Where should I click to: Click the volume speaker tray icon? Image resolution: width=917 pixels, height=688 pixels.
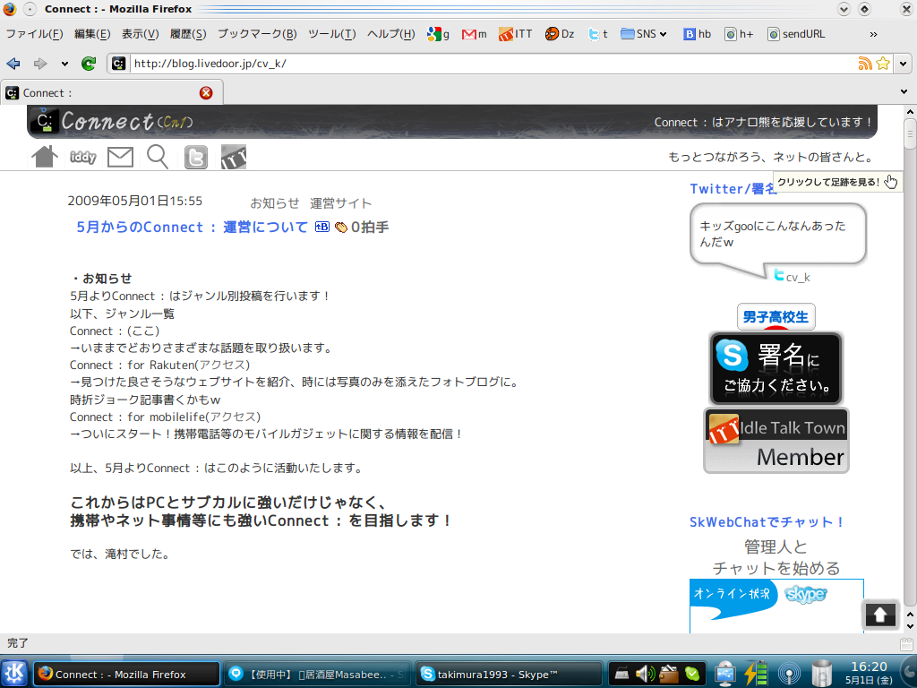[x=645, y=674]
